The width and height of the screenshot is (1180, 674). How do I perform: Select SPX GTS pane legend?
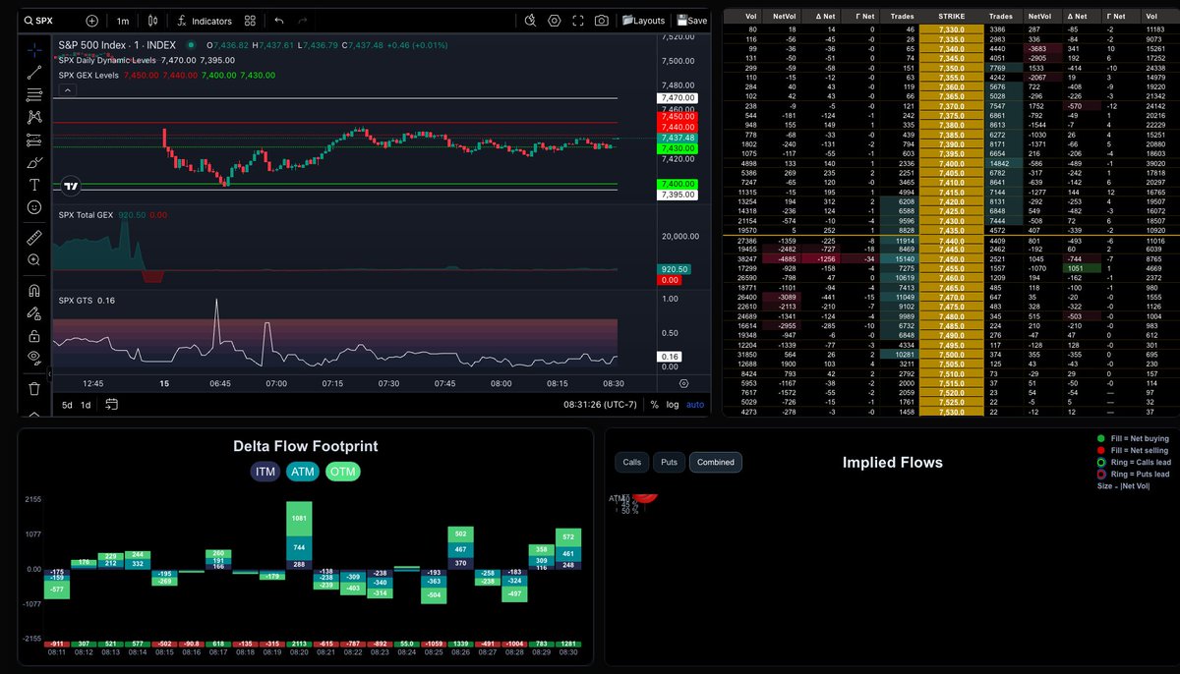[x=78, y=300]
